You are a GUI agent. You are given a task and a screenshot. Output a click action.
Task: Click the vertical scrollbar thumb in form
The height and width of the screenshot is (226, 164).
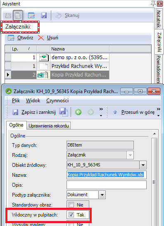click(x=154, y=182)
